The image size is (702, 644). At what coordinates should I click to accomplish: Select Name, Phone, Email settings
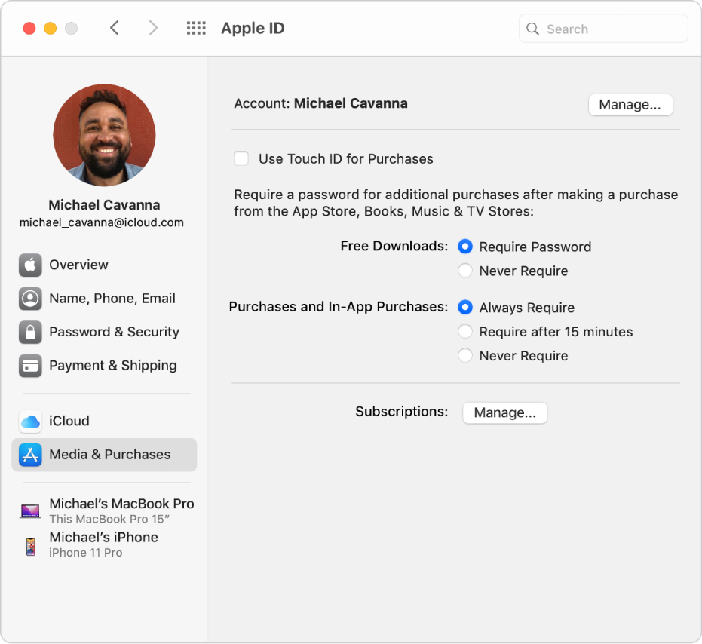coord(112,299)
